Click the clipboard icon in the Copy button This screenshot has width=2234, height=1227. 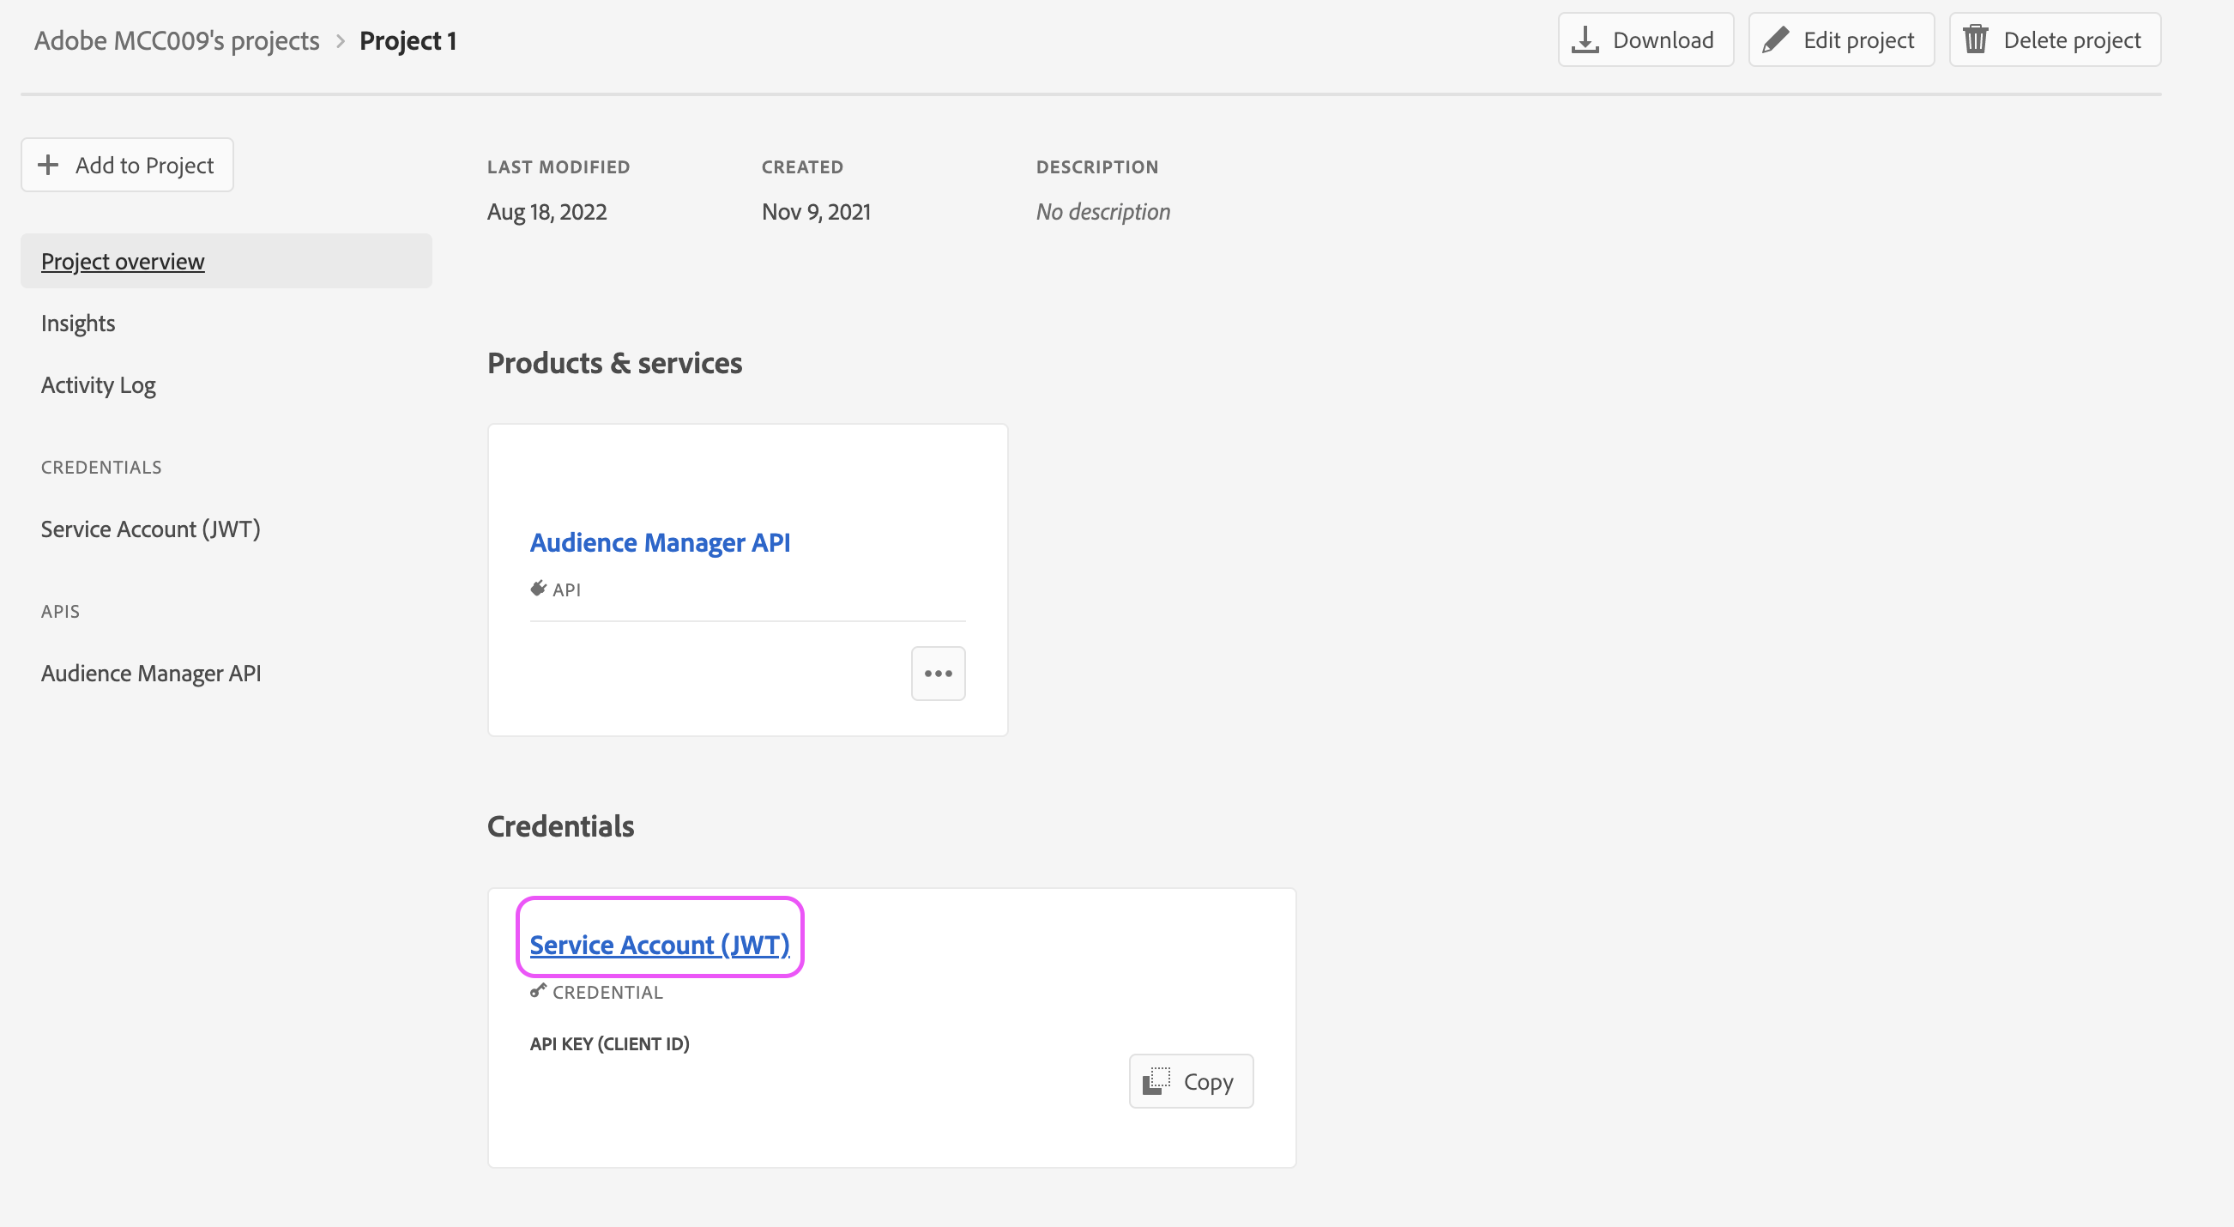click(1156, 1081)
